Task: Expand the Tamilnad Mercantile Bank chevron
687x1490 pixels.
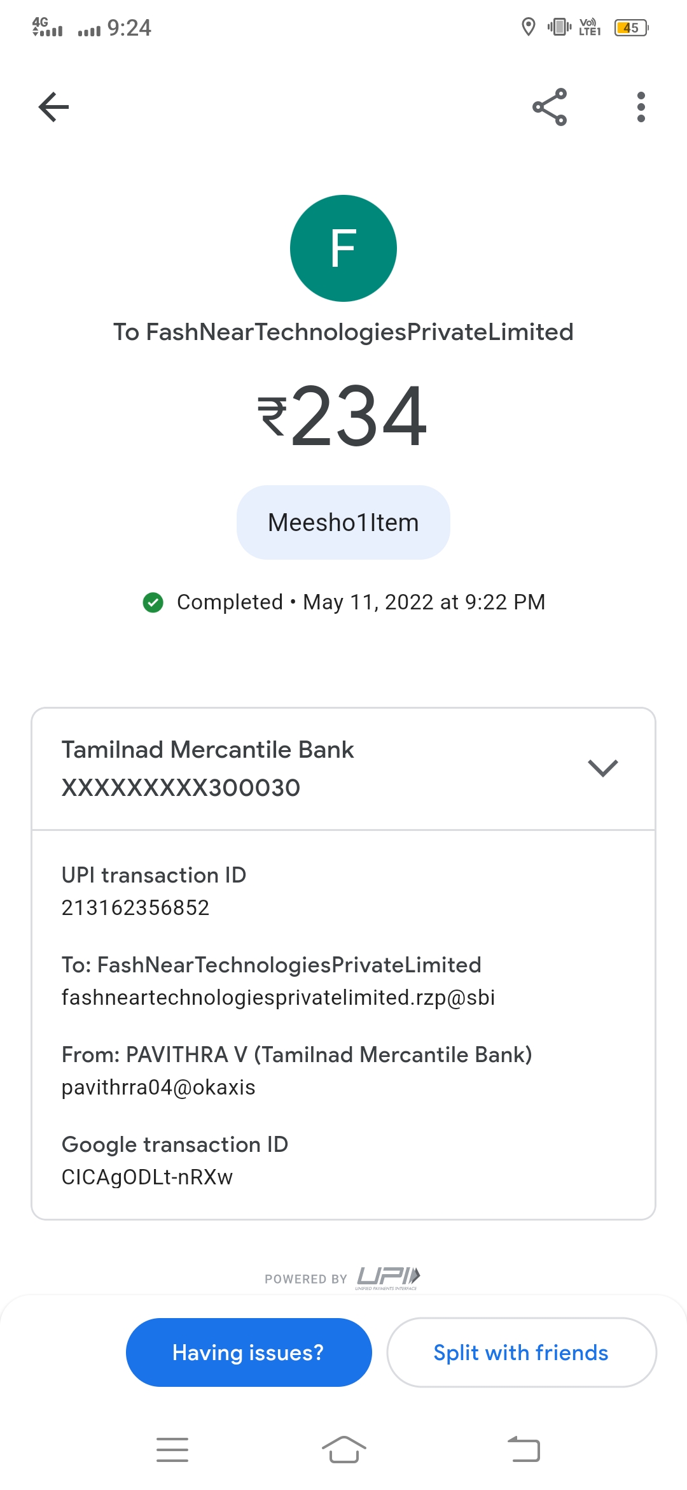Action: [602, 768]
